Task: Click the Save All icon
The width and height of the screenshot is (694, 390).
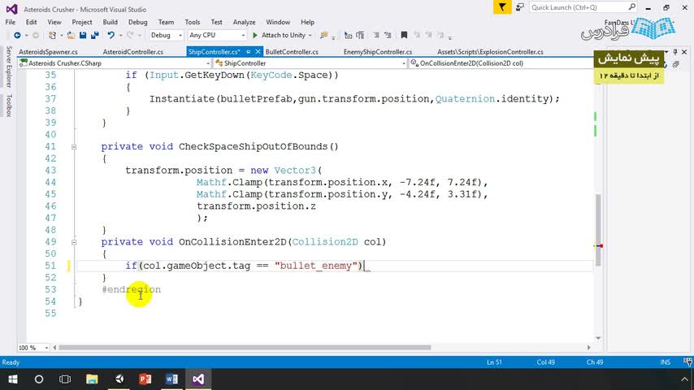Action: tap(95, 35)
